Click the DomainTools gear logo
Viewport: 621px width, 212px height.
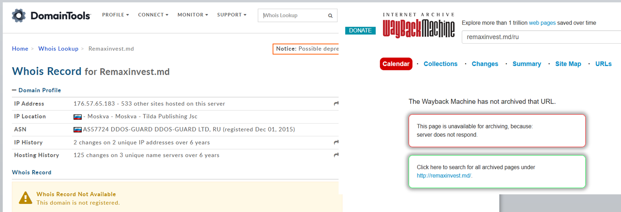(18, 15)
